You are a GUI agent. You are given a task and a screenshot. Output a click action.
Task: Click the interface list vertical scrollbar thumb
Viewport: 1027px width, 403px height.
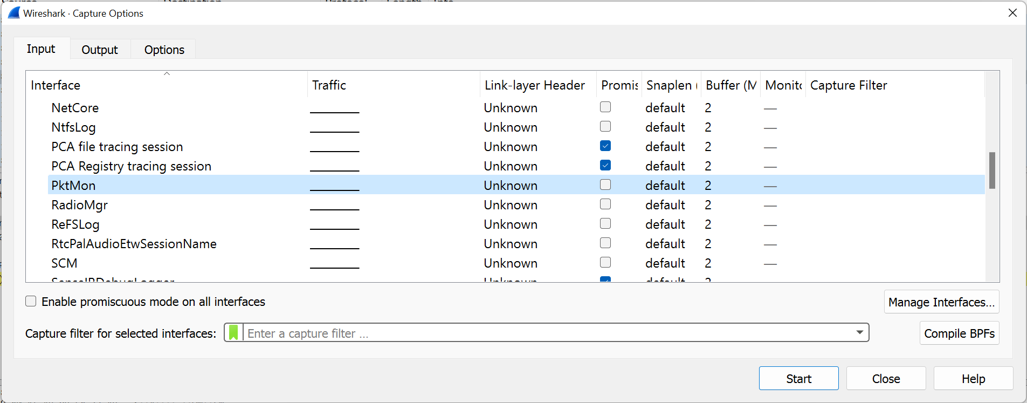(x=992, y=170)
